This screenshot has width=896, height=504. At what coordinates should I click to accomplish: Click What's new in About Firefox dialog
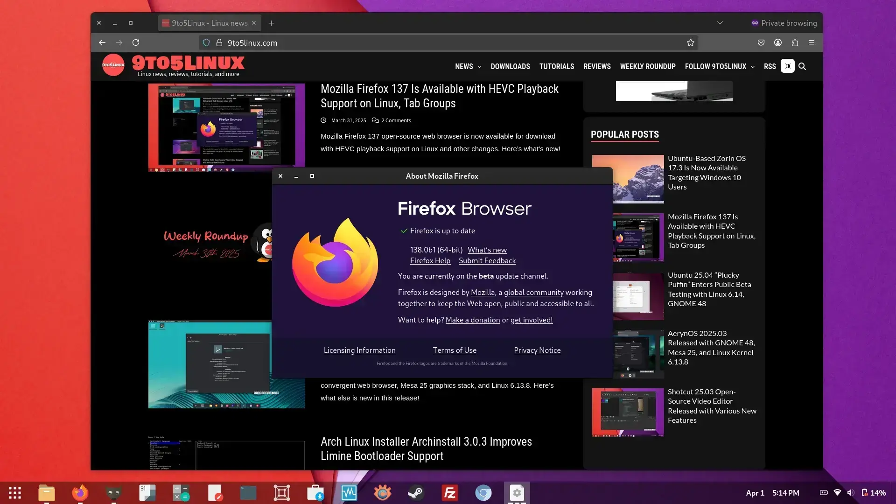(x=487, y=250)
